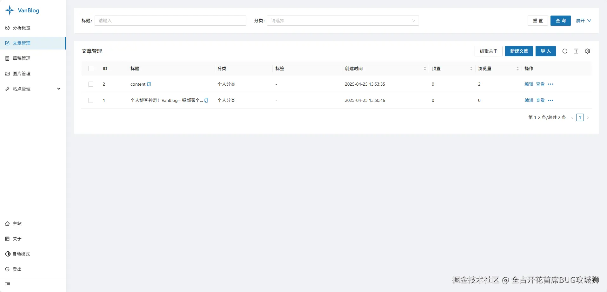This screenshot has height=292, width=607.
Task: Refresh the article table
Action: (565, 51)
